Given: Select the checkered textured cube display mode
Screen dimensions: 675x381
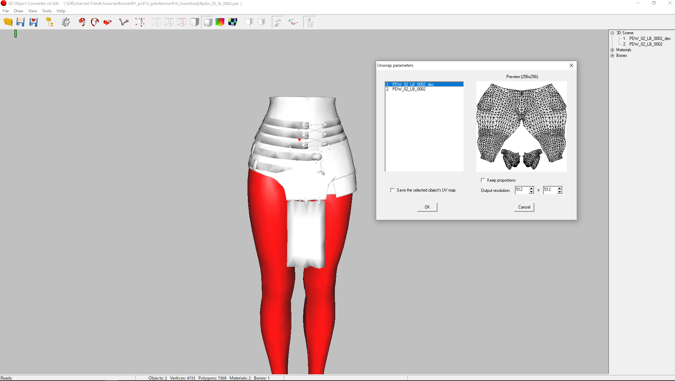Looking at the screenshot, I should pos(233,22).
